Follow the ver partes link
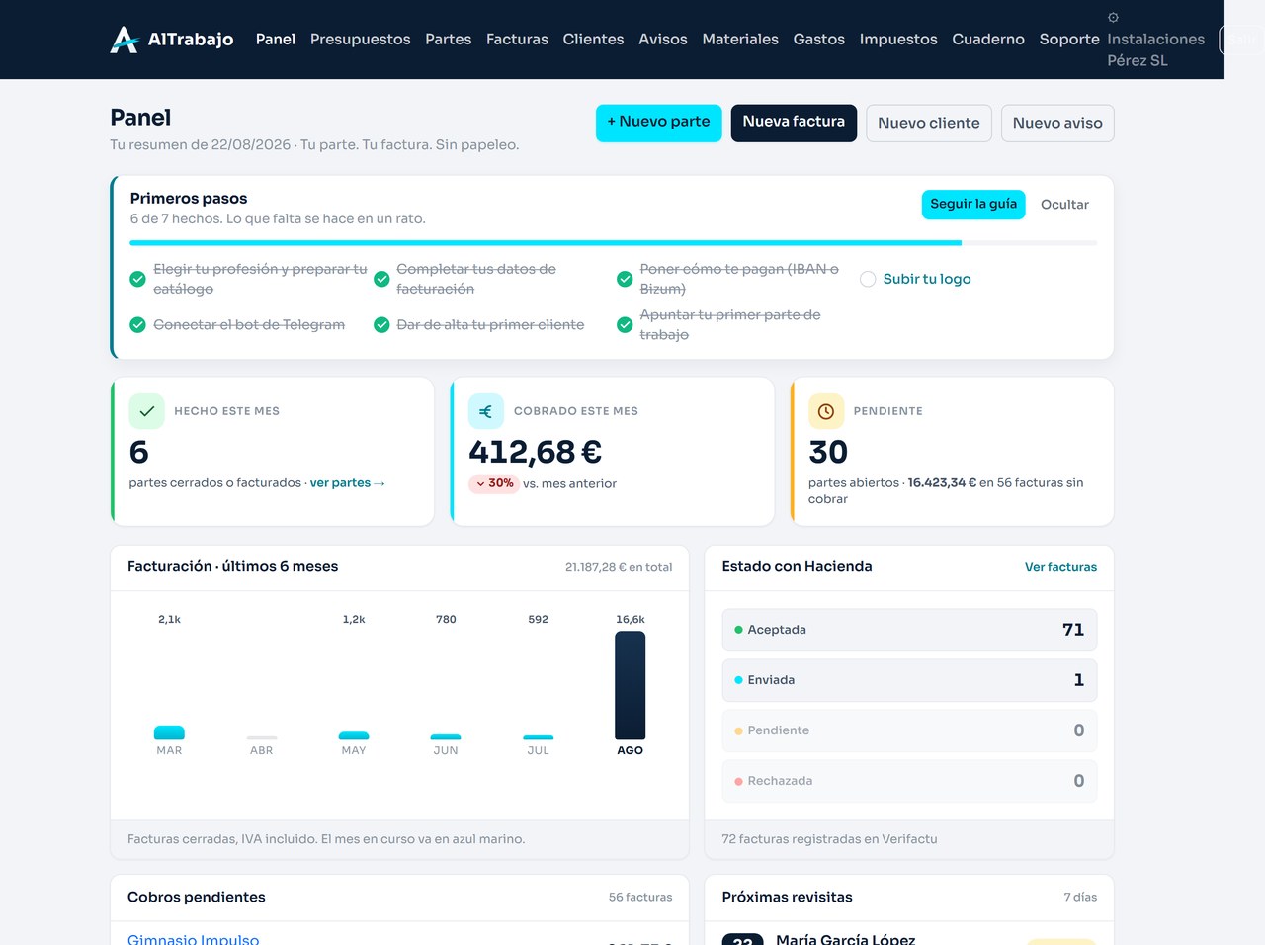Viewport: 1265px width, 945px height. coord(347,483)
